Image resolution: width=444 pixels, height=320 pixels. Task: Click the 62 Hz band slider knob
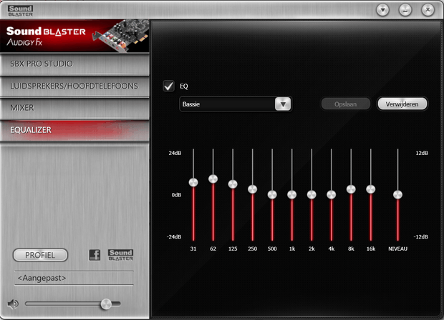pyautogui.click(x=213, y=179)
